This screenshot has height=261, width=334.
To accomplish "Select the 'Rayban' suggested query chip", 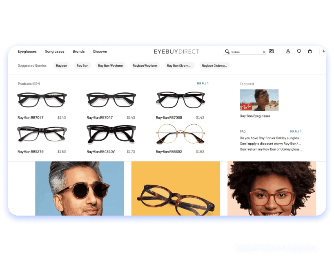I will pyautogui.click(x=62, y=65).
